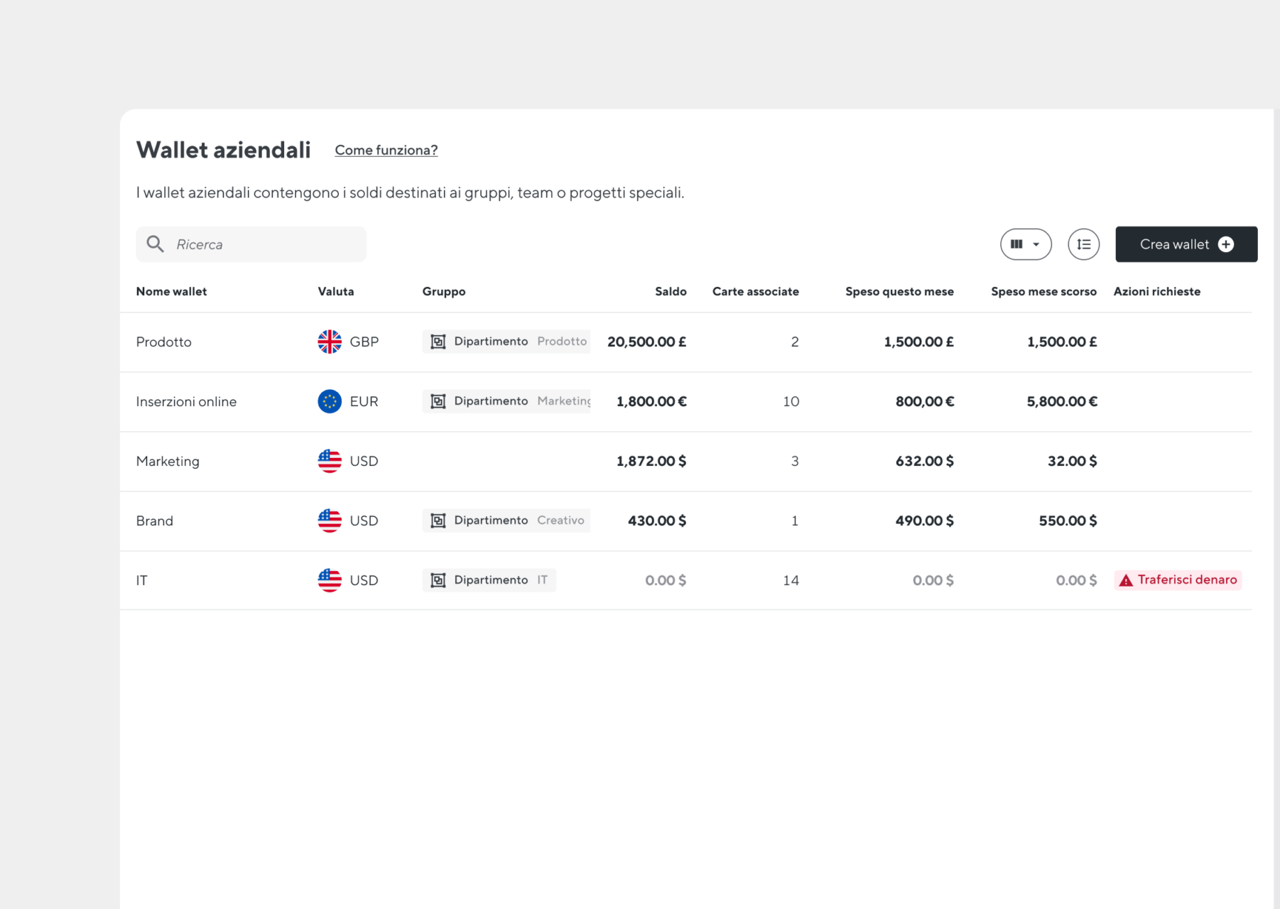1280x909 pixels.
Task: Click the Crea wallet button
Action: click(x=1186, y=244)
